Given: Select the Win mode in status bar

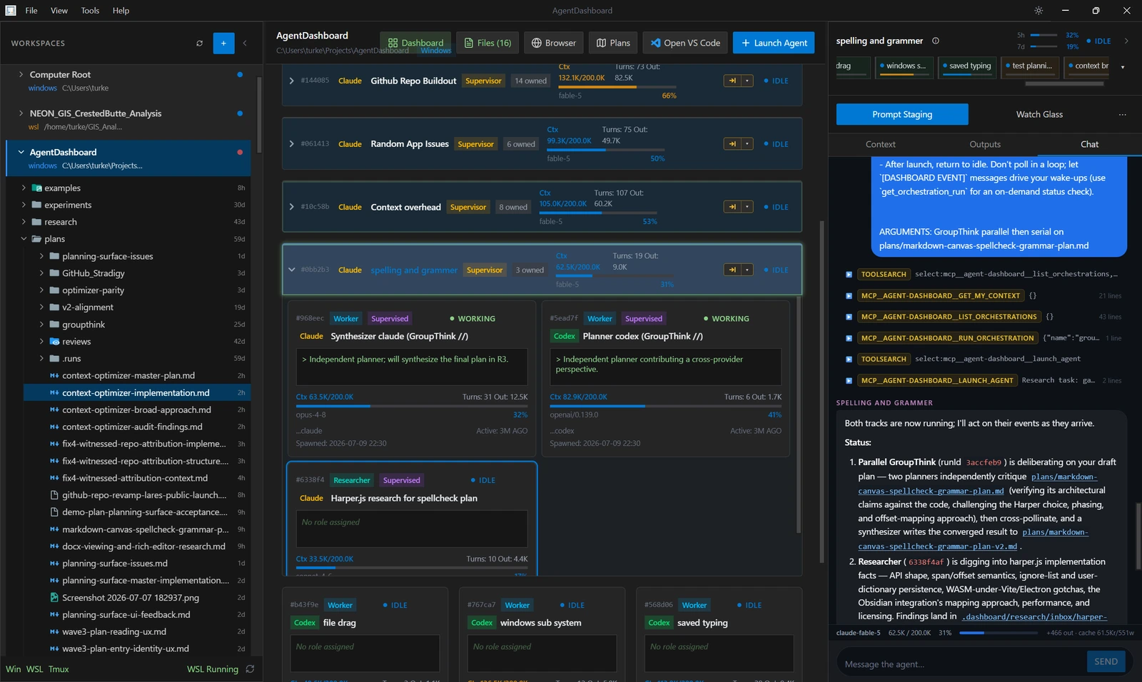Looking at the screenshot, I should click(14, 669).
